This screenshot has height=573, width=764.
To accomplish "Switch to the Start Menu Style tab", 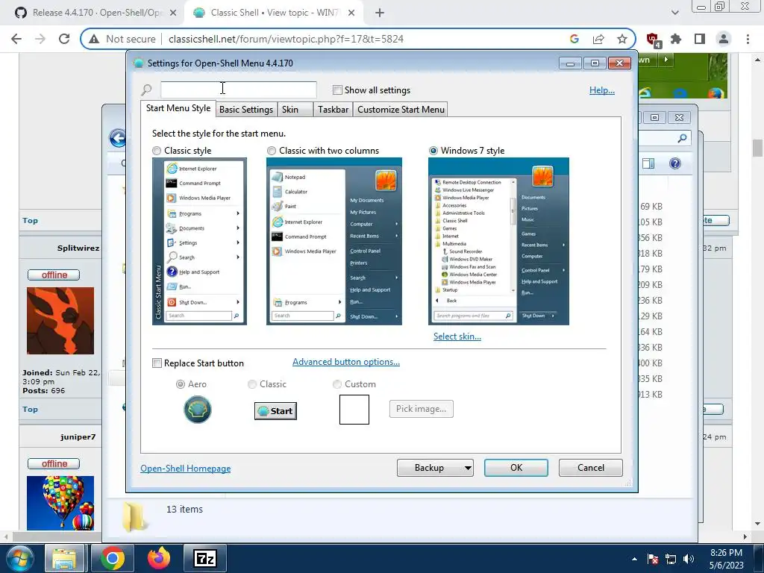I will pyautogui.click(x=178, y=108).
